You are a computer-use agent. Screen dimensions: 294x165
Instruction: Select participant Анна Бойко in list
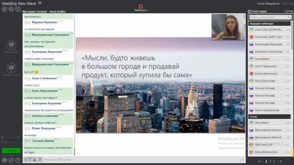point(270,59)
